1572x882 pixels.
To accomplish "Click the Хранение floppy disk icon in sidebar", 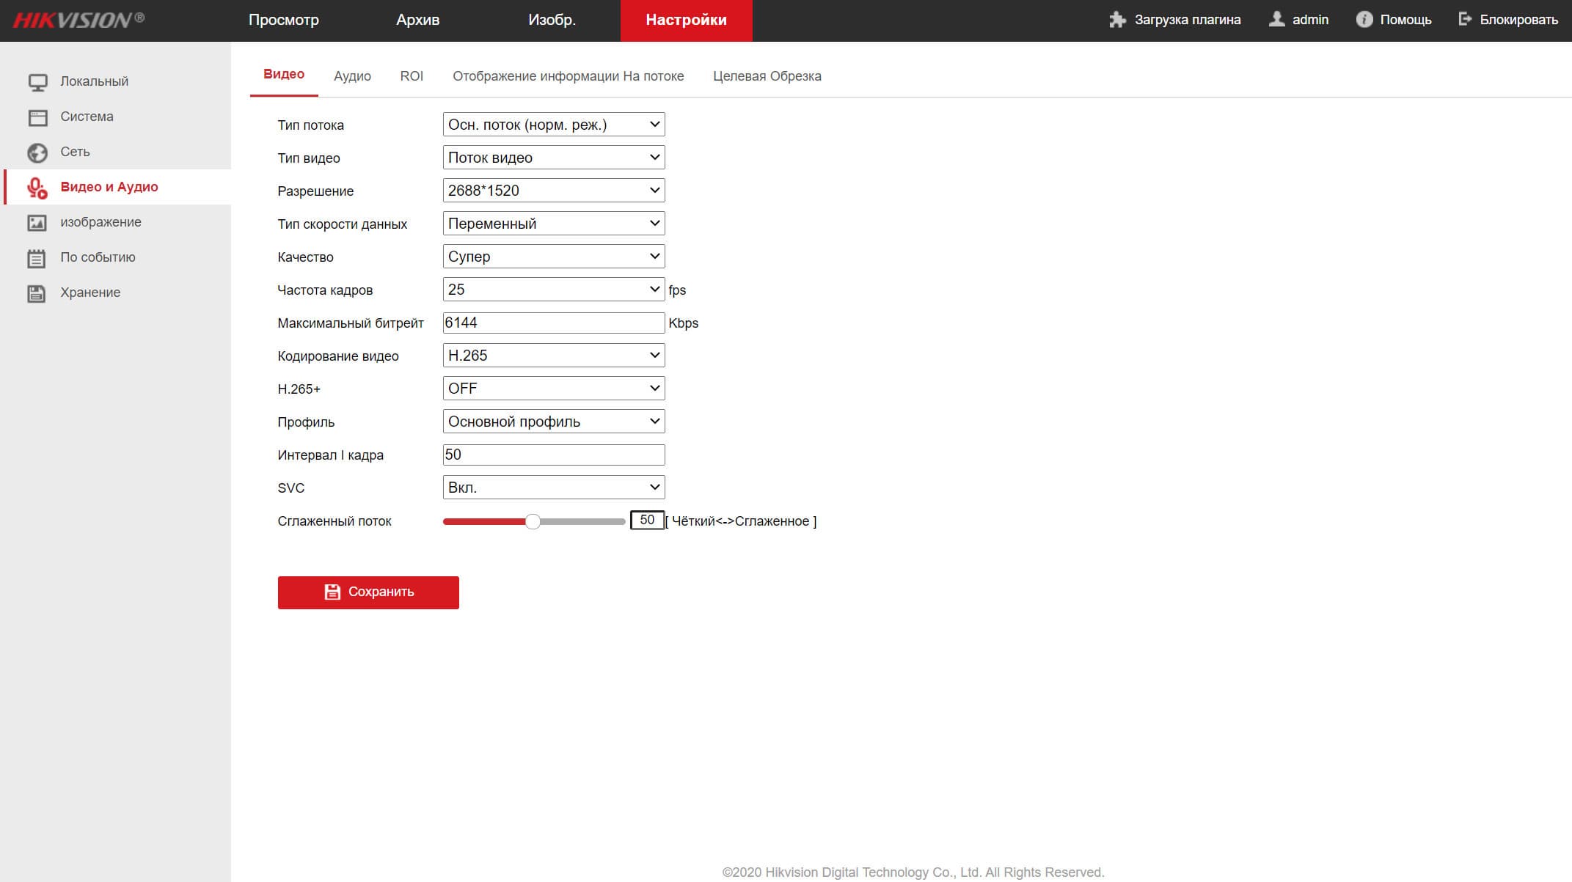I will [x=37, y=293].
